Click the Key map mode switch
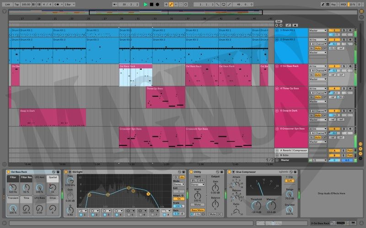Screen dimensions: 366x228 (x=333, y=4)
